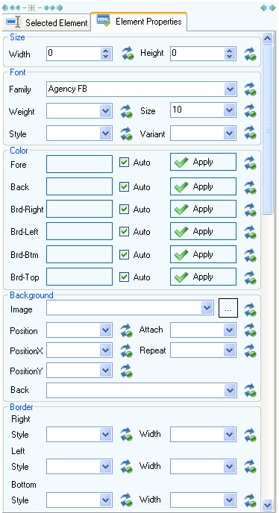Click apply icon next to Width field
Image resolution: width=279 pixels, height=513 pixels.
(127, 54)
